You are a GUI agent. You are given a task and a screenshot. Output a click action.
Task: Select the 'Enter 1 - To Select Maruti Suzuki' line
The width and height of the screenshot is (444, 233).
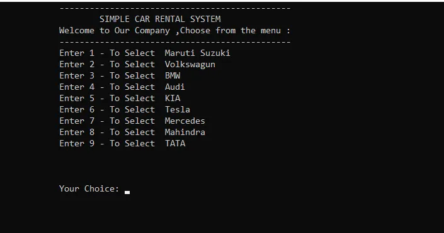point(145,53)
